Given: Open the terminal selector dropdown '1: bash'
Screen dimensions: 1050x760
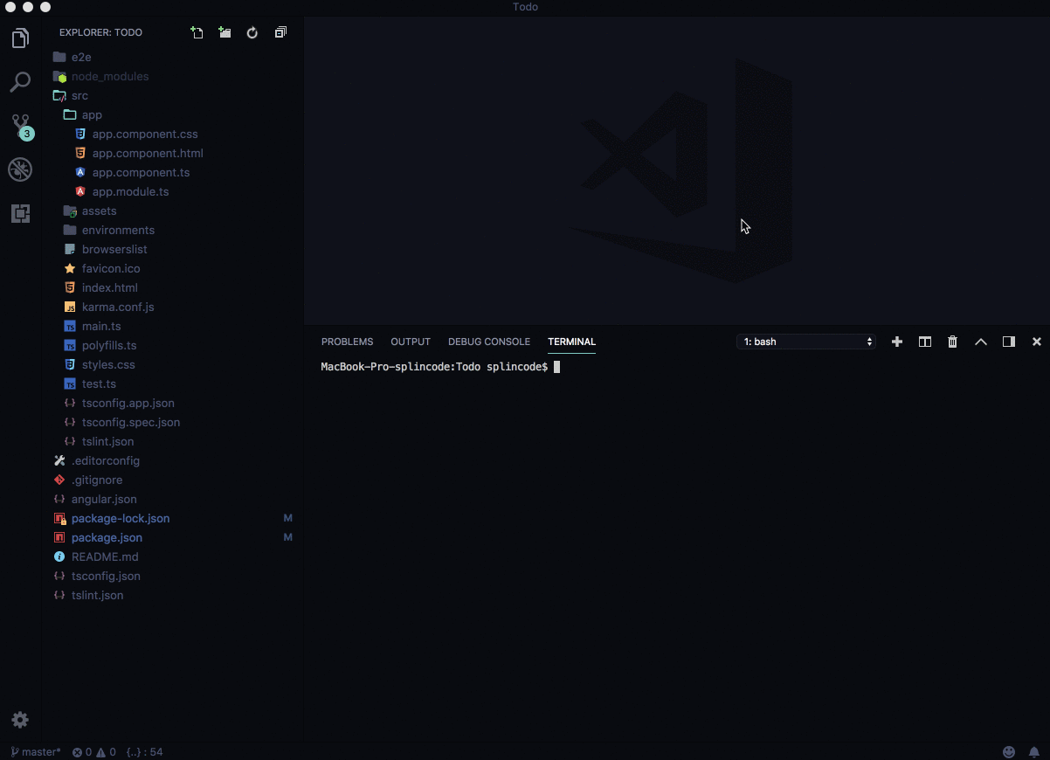Looking at the screenshot, I should (806, 342).
